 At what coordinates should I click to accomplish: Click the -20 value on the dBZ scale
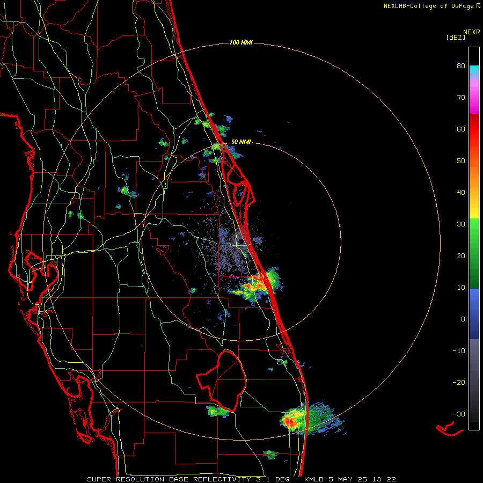coord(459,383)
